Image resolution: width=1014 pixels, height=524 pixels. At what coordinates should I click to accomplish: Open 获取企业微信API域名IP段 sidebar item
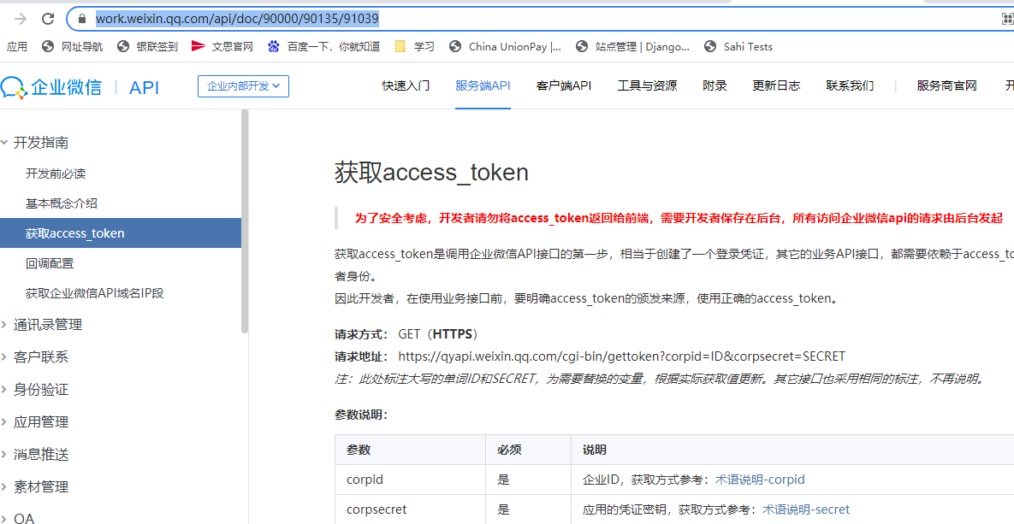tap(95, 293)
